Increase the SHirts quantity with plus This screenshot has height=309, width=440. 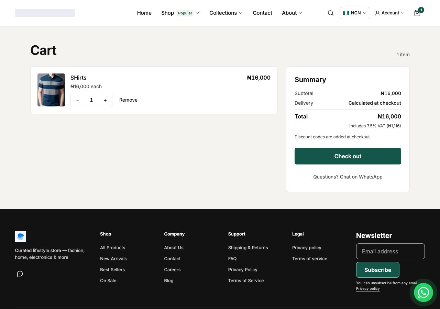pos(105,100)
